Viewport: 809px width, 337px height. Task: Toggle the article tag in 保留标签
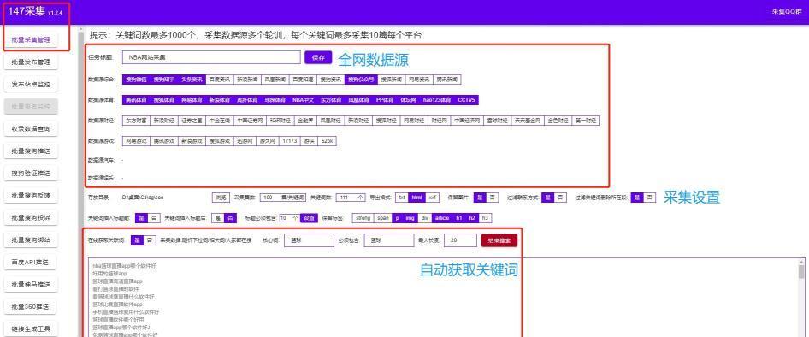tap(441, 218)
